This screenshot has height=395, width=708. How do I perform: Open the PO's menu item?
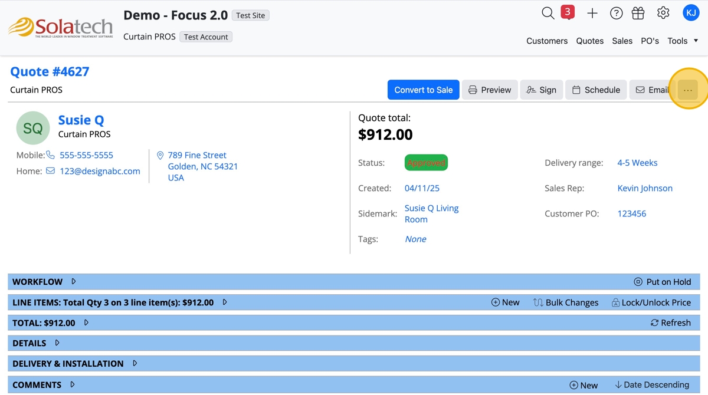[650, 41]
